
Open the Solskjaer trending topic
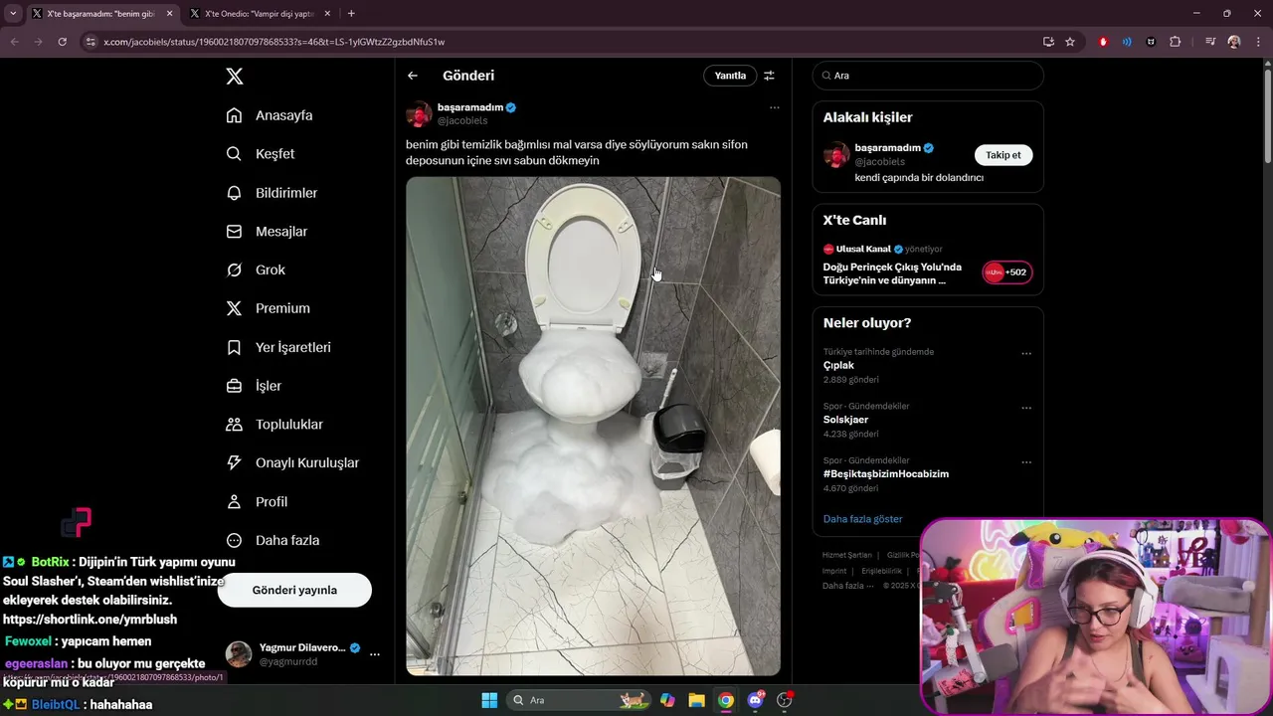pyautogui.click(x=846, y=420)
